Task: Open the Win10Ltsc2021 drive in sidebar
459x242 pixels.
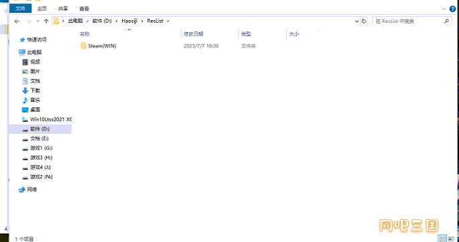Action: (x=51, y=119)
